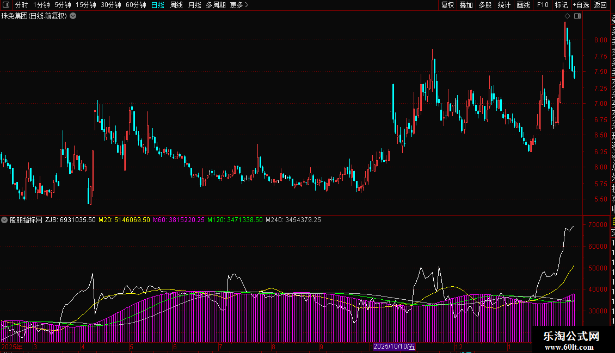The height and width of the screenshot is (353, 615).
Task: Select the 1分钟 period
Action: (41, 5)
